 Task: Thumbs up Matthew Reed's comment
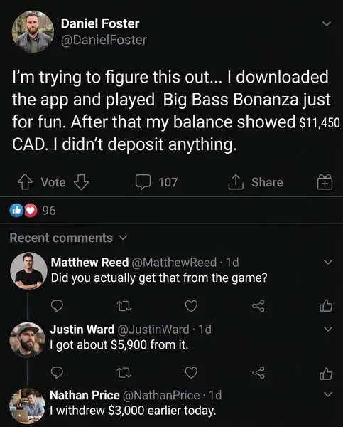point(326,305)
